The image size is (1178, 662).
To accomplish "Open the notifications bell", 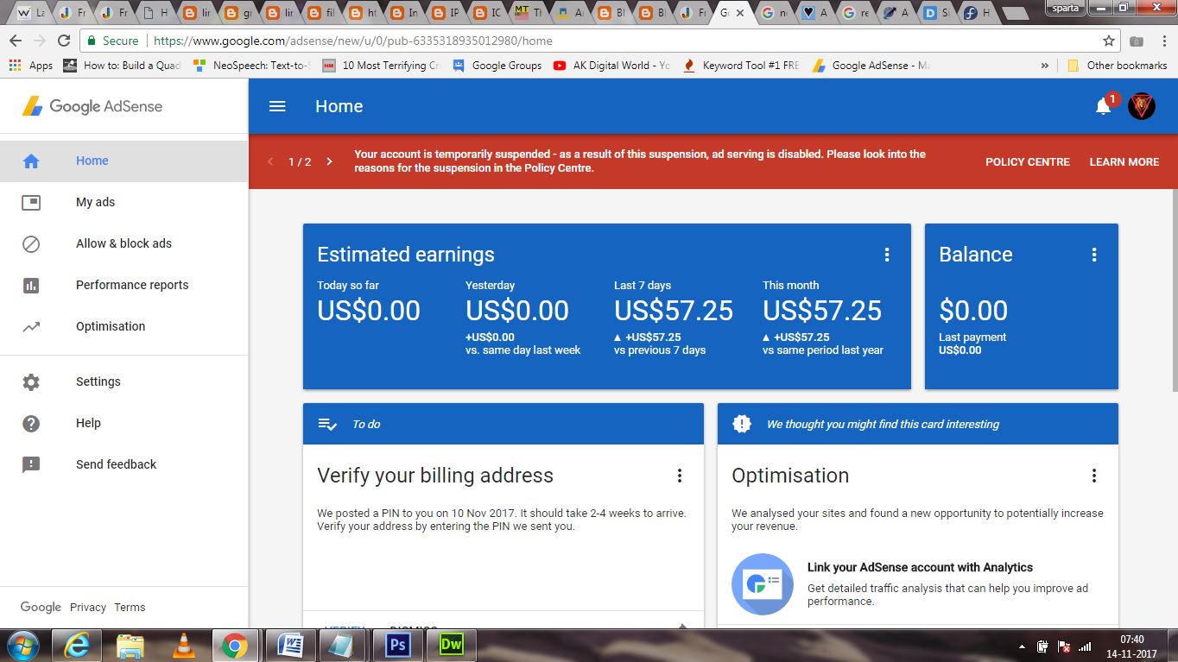I will pyautogui.click(x=1103, y=106).
